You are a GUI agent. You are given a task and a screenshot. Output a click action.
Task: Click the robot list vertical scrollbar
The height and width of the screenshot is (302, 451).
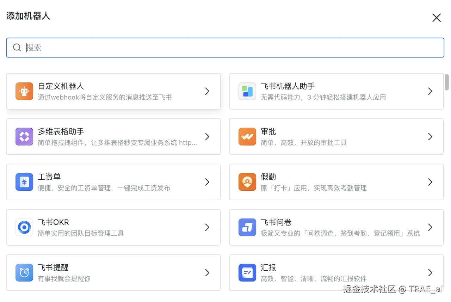click(x=447, y=82)
